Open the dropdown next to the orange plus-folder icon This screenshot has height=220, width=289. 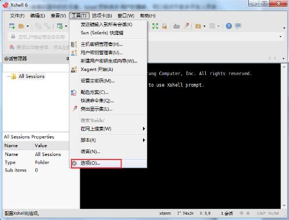tap(205, 26)
